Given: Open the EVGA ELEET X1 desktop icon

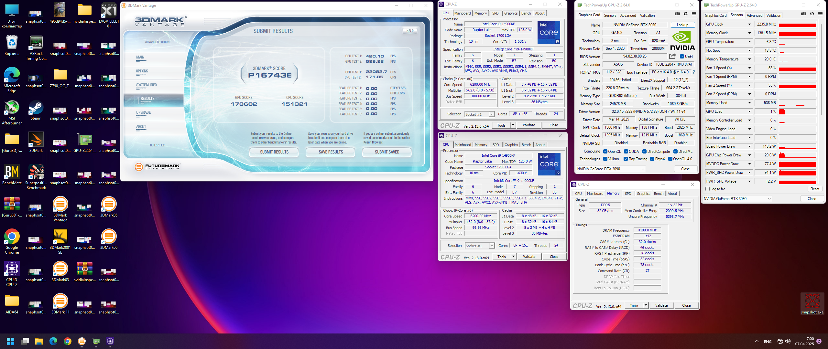Looking at the screenshot, I should tap(109, 15).
